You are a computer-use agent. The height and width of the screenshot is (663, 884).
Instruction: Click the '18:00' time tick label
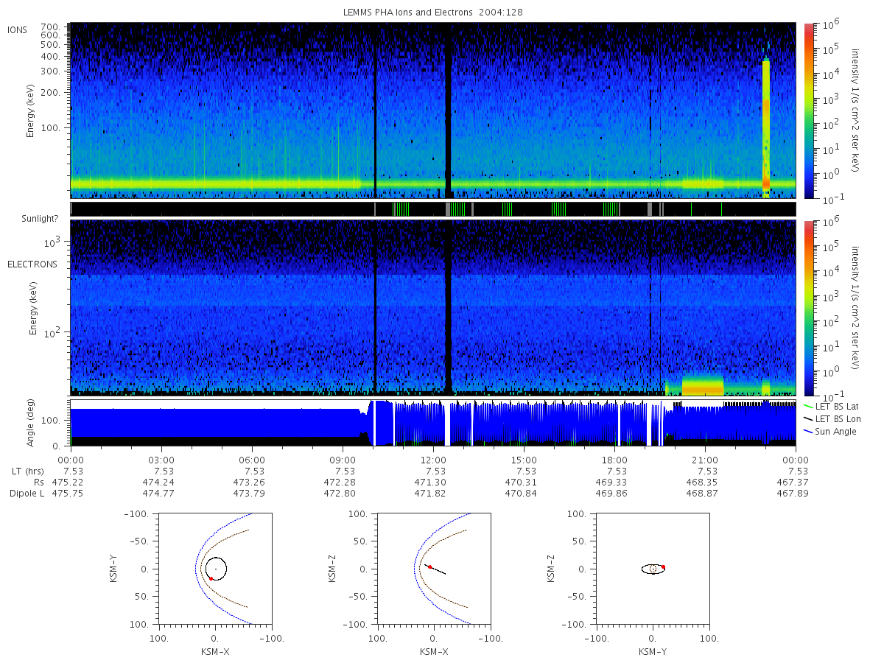614,460
